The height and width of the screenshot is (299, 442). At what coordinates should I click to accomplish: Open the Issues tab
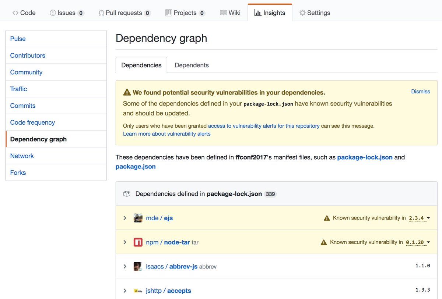(x=67, y=13)
